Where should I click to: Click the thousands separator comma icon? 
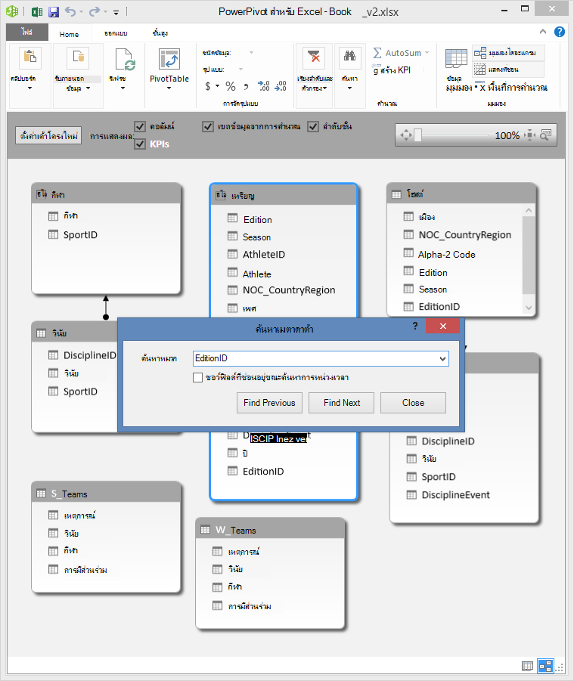pyautogui.click(x=247, y=86)
